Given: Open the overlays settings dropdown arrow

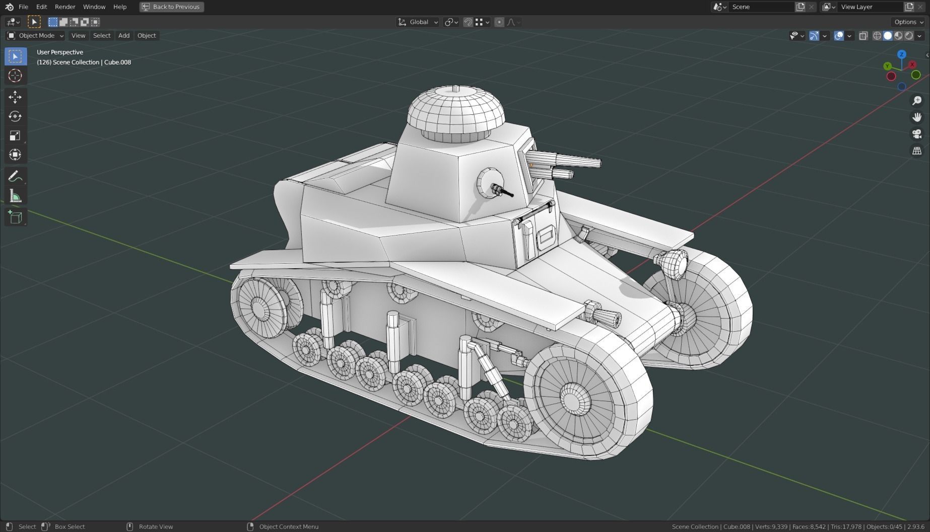Looking at the screenshot, I should point(849,36).
